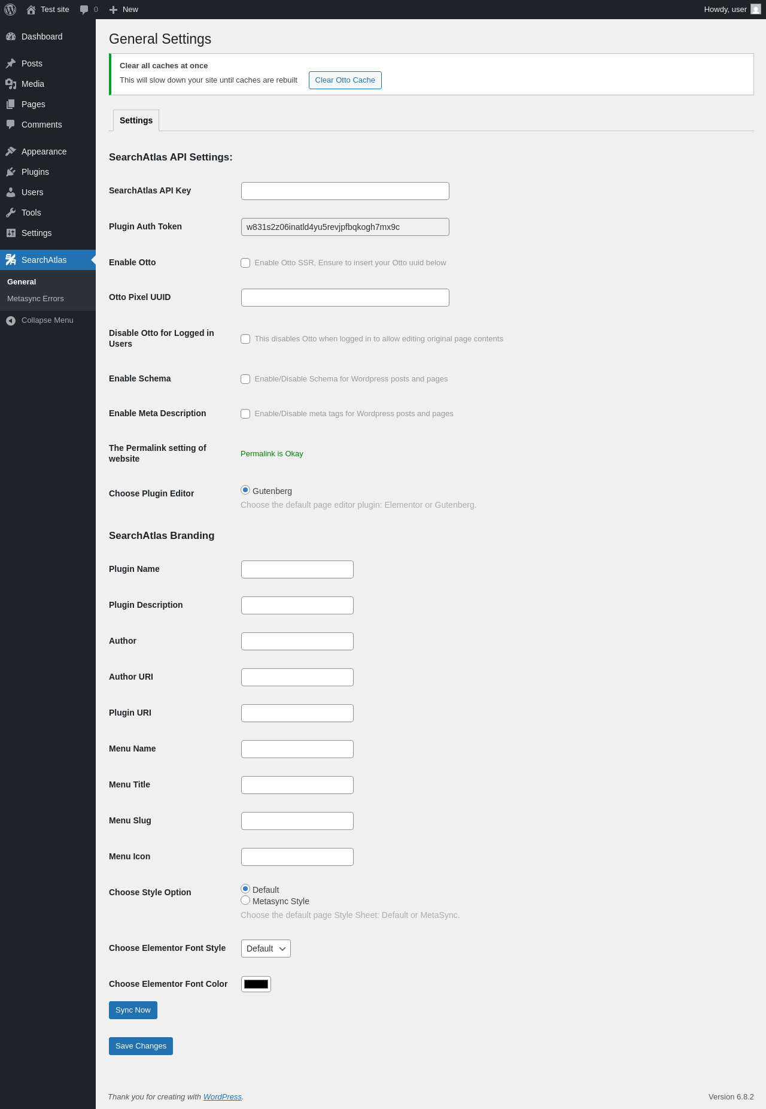Tick Disable Otto for Logged in Users
The height and width of the screenshot is (1109, 766).
[245, 339]
